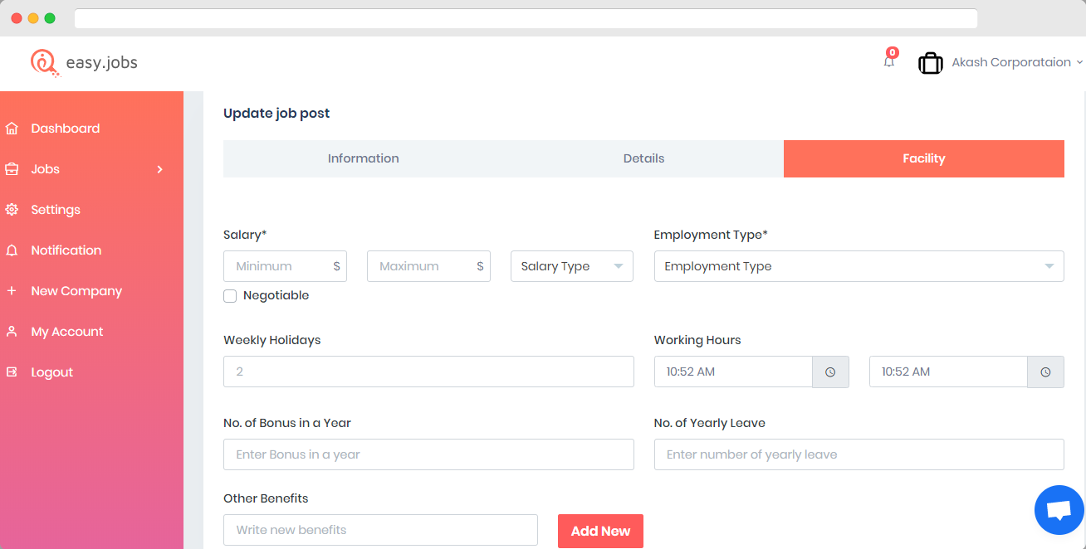Click the first Working Hours time field
Screen dimensions: 1086x549
(733, 372)
